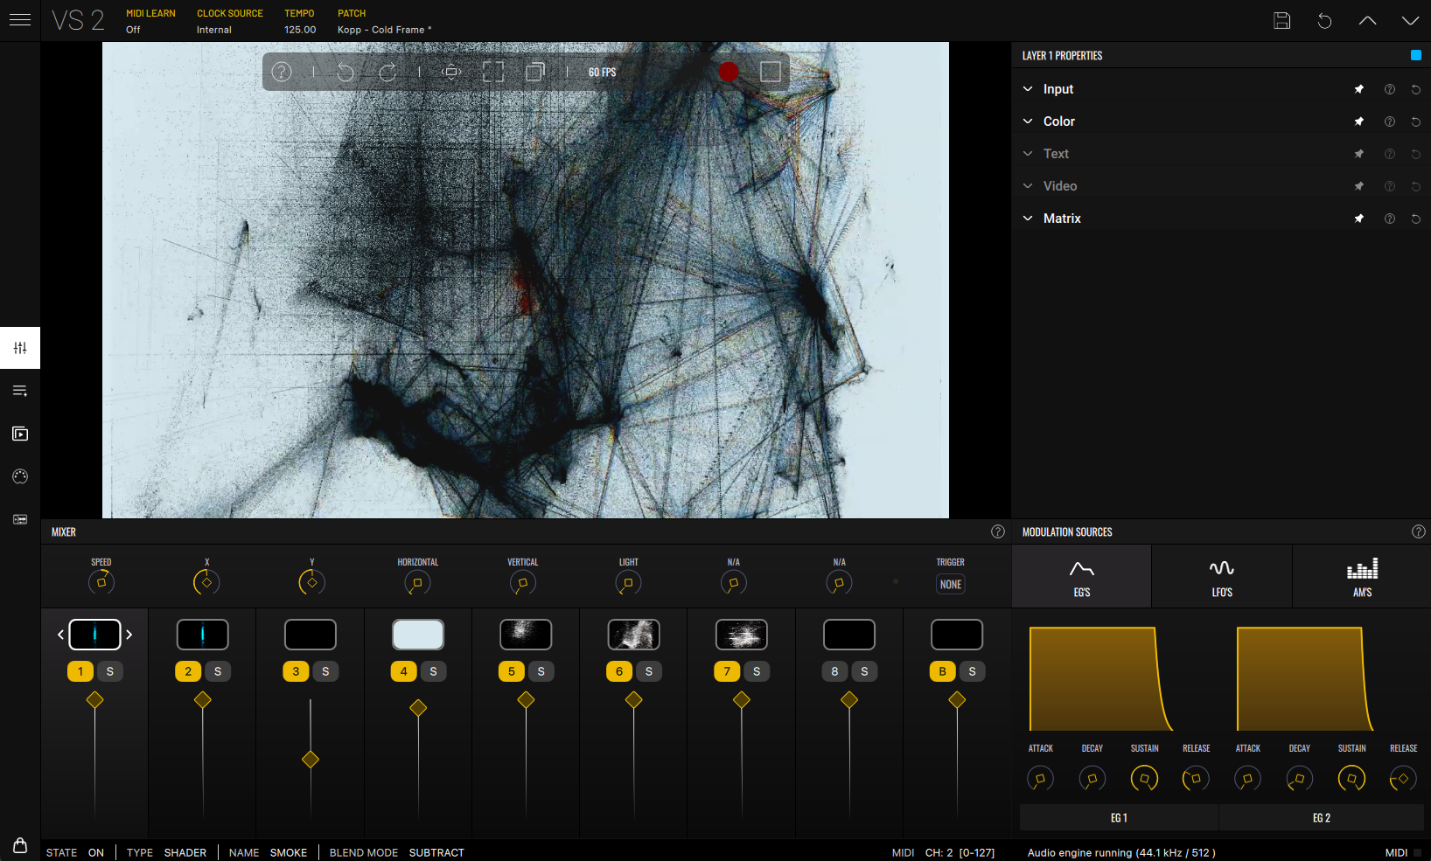Enable layer 8 button
Screen dimensions: 1431x861
(834, 671)
